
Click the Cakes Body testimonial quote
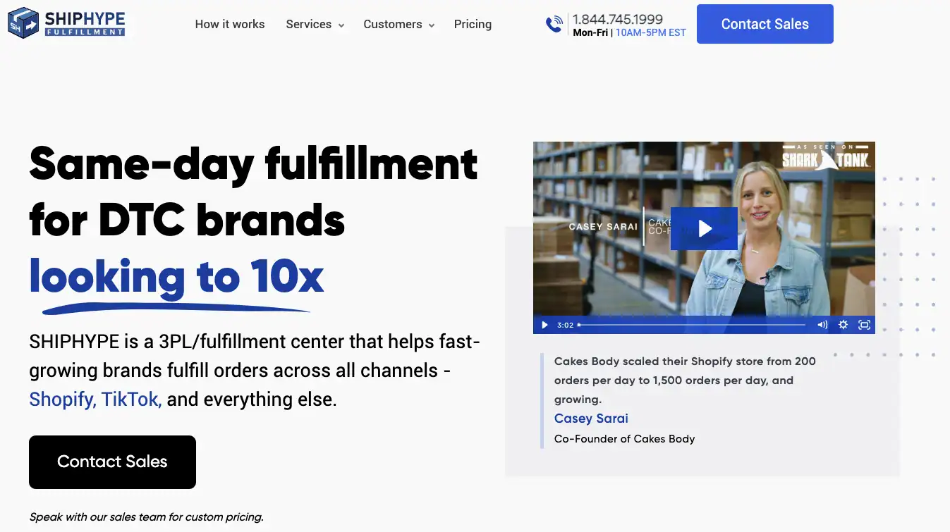pyautogui.click(x=685, y=381)
